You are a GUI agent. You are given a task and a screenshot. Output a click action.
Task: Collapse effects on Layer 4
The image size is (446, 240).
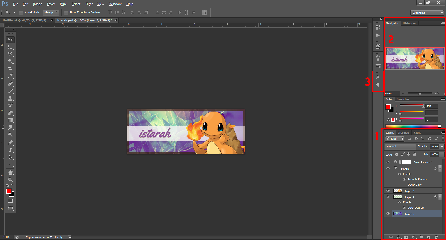[440, 197]
